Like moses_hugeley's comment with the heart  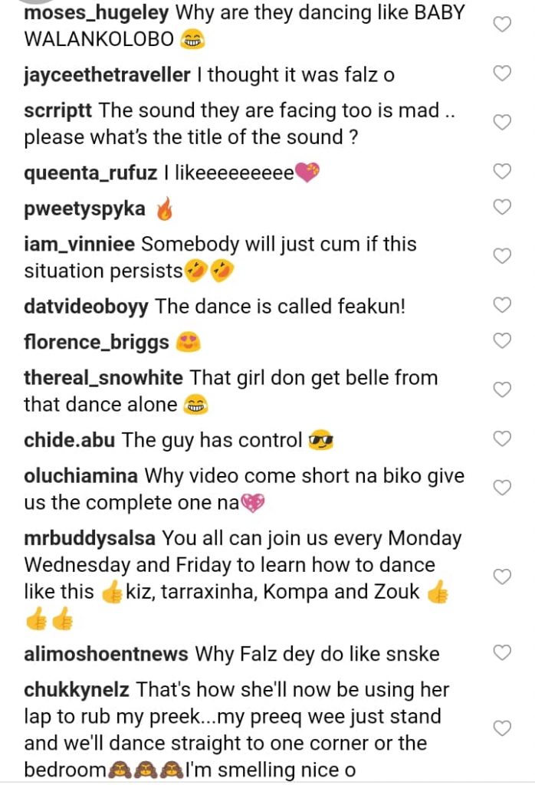coord(501,25)
